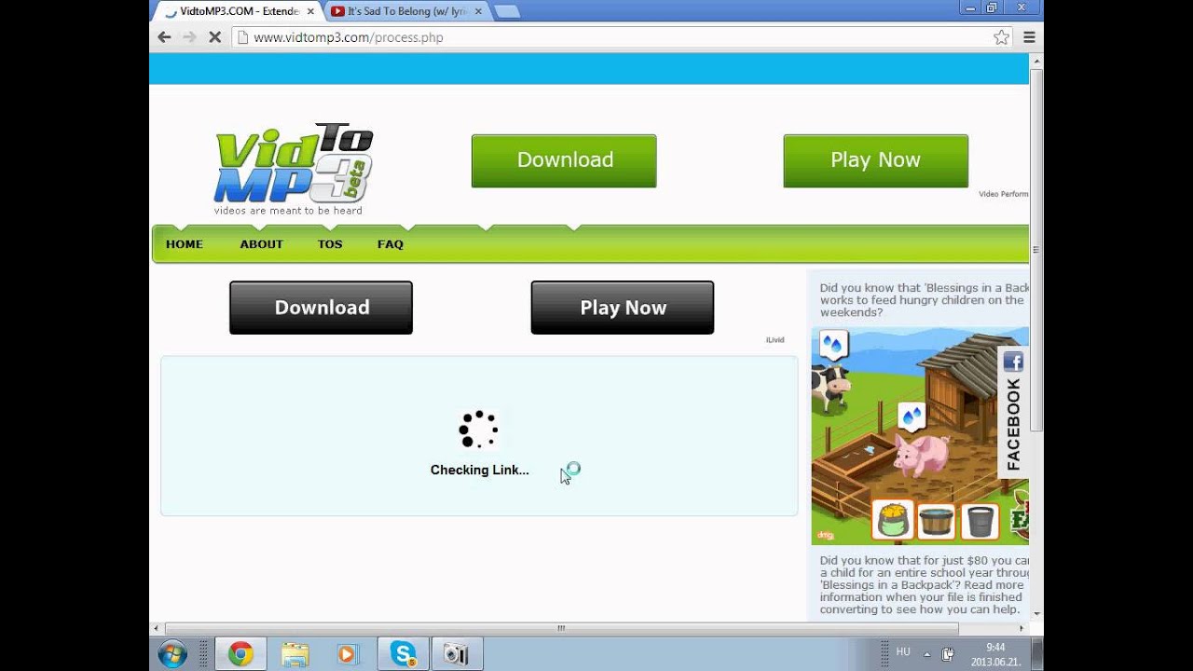Close the It's Sad To Belong tab
The height and width of the screenshot is (671, 1193).
478,11
